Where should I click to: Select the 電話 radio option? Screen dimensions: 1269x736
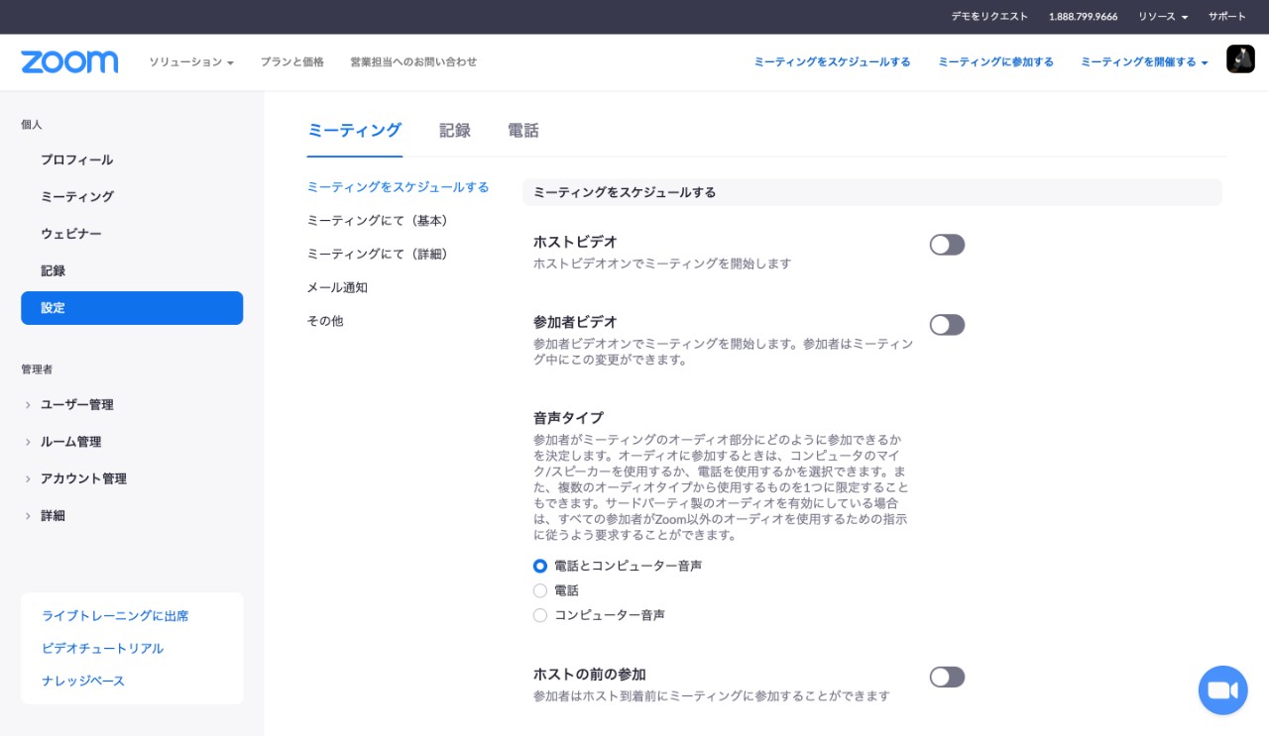[540, 590]
